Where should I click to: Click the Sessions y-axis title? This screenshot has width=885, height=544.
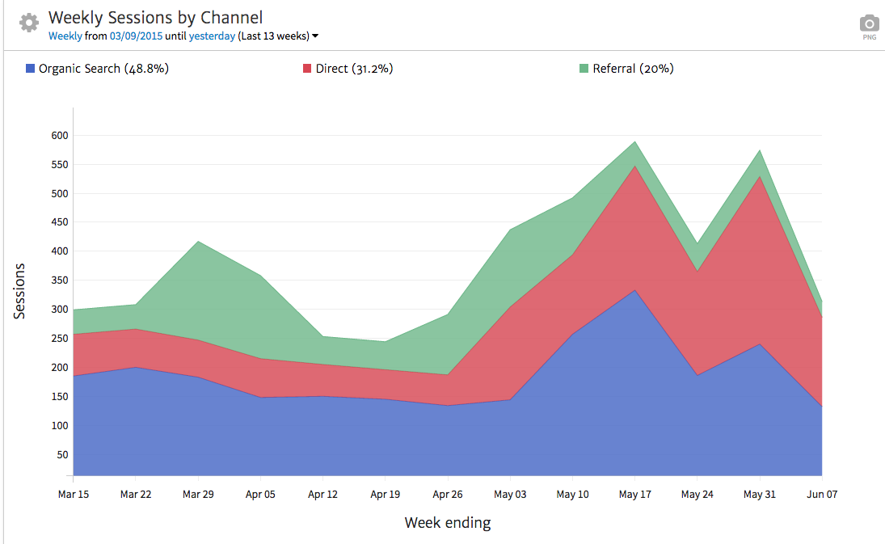point(20,291)
